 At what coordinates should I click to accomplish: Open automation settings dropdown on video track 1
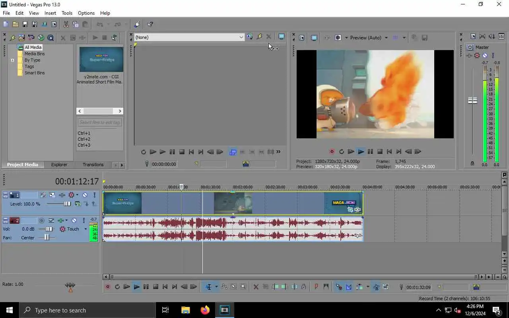click(77, 195)
